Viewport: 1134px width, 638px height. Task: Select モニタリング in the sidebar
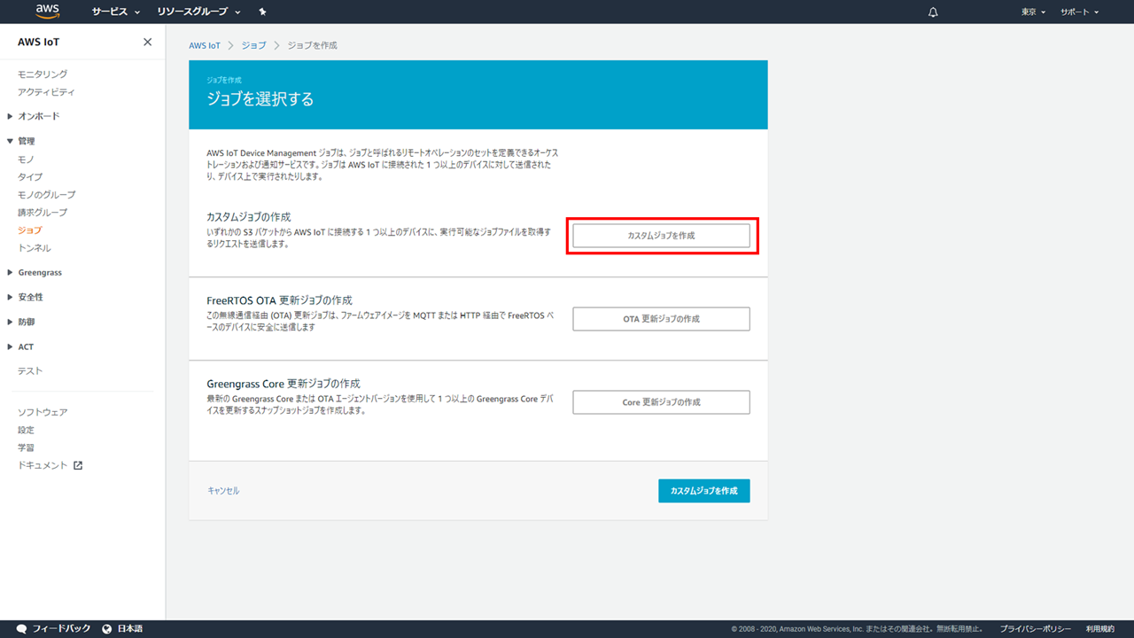[x=43, y=74]
